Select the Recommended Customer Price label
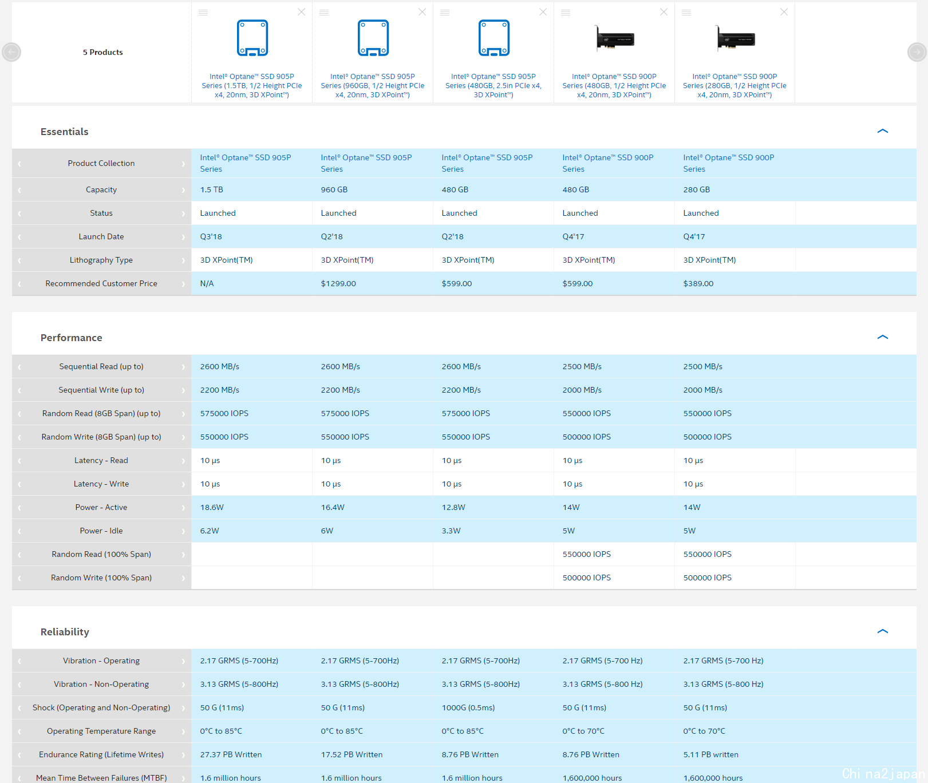This screenshot has width=928, height=783. [101, 283]
